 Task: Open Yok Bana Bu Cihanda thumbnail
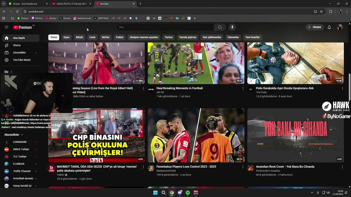click(296, 135)
